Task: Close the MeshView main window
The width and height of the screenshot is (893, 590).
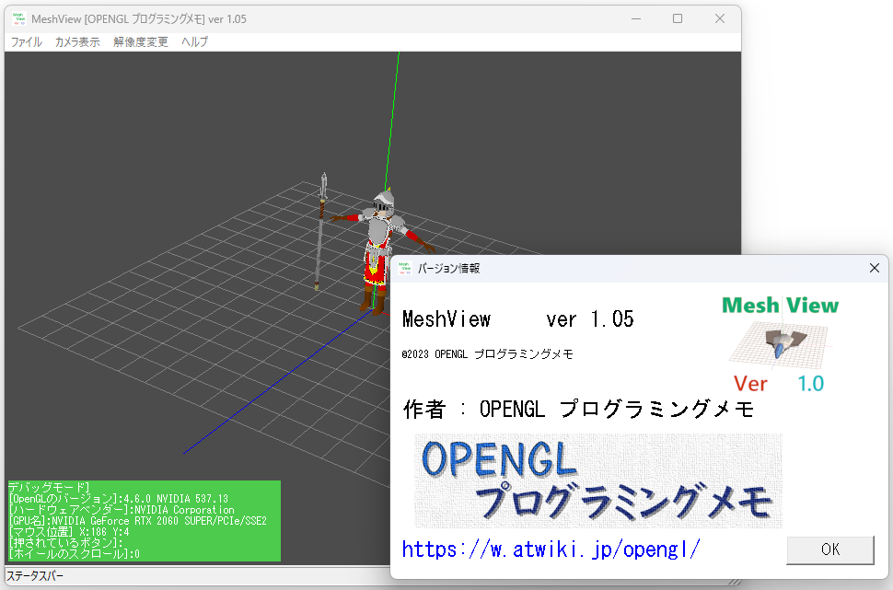Action: 720,18
